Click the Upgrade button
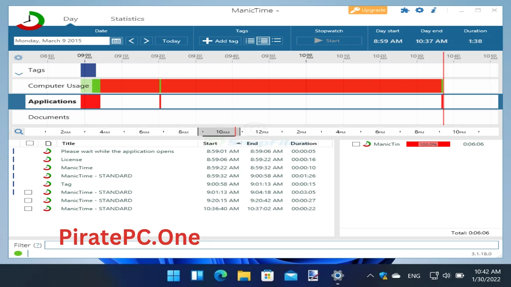 pyautogui.click(x=368, y=10)
